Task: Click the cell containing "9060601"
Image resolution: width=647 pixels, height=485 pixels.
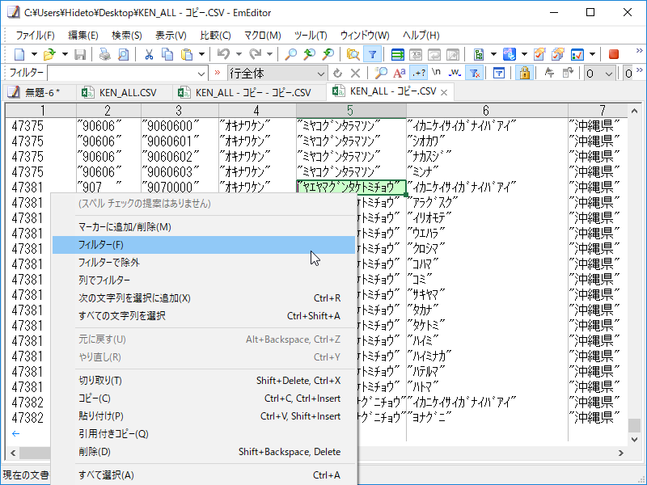Action: click(180, 141)
